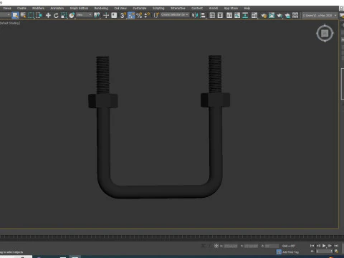
Task: Click Edit Named Selection Sets icon
Action: click(x=156, y=15)
